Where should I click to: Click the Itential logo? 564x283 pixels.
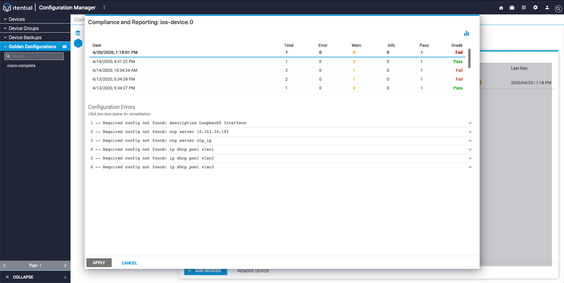coord(18,7)
